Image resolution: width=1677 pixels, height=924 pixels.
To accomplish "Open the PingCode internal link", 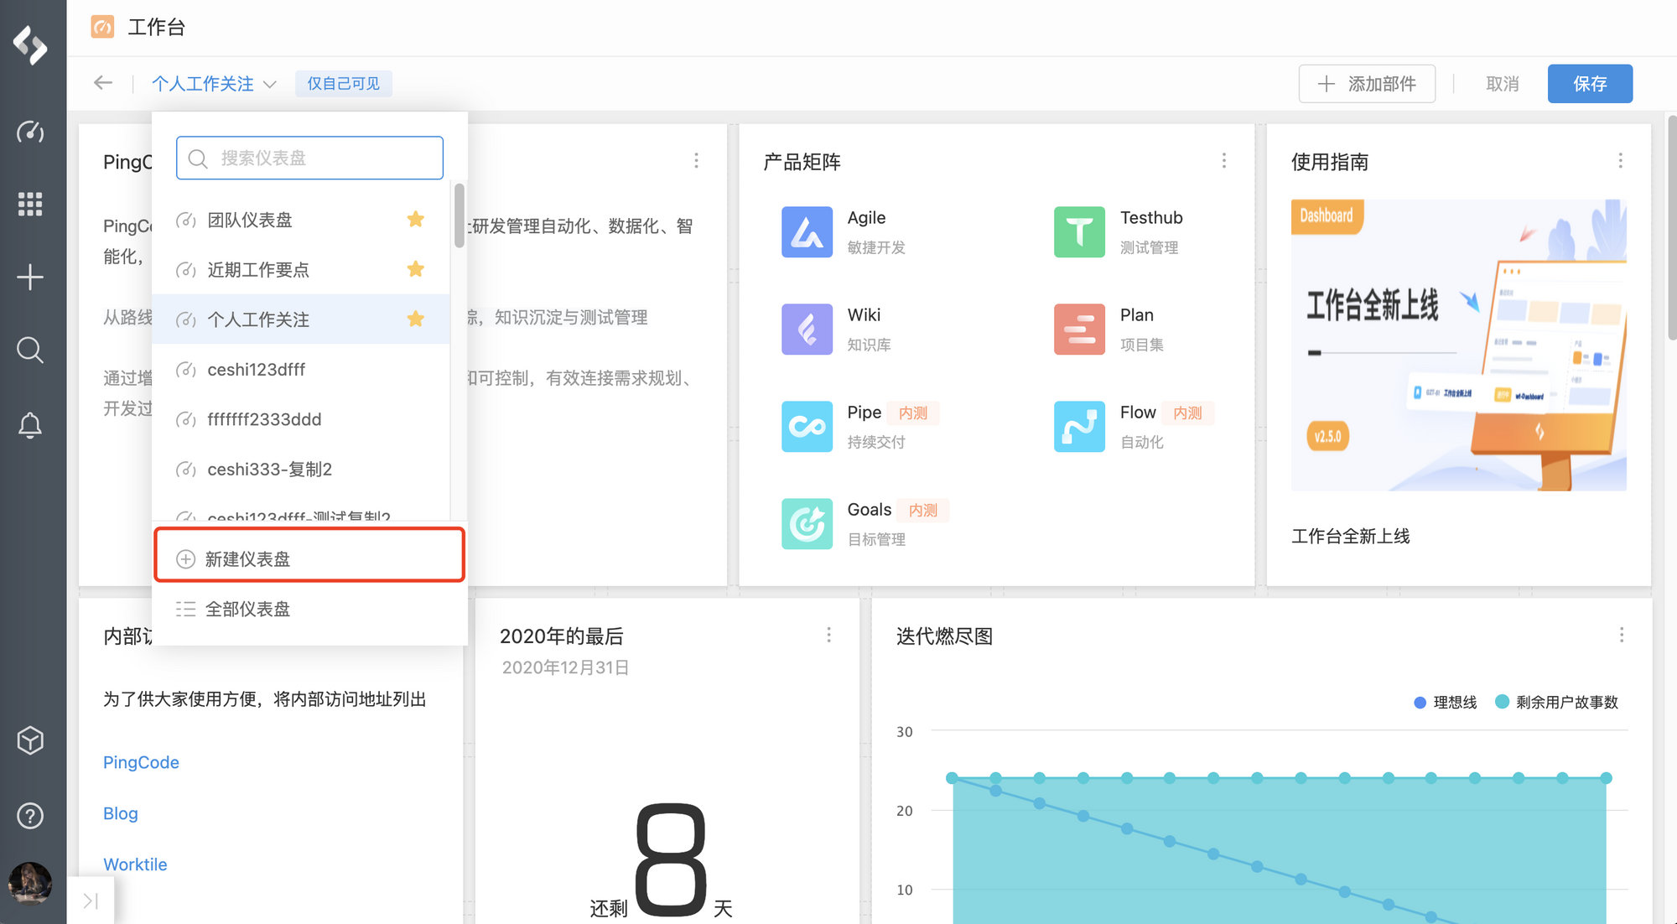I will click(141, 762).
